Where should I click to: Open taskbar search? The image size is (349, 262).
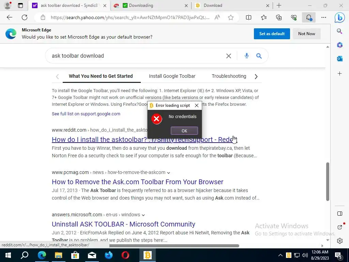click(25, 255)
